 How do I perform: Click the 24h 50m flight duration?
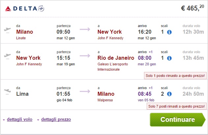coord(192,94)
